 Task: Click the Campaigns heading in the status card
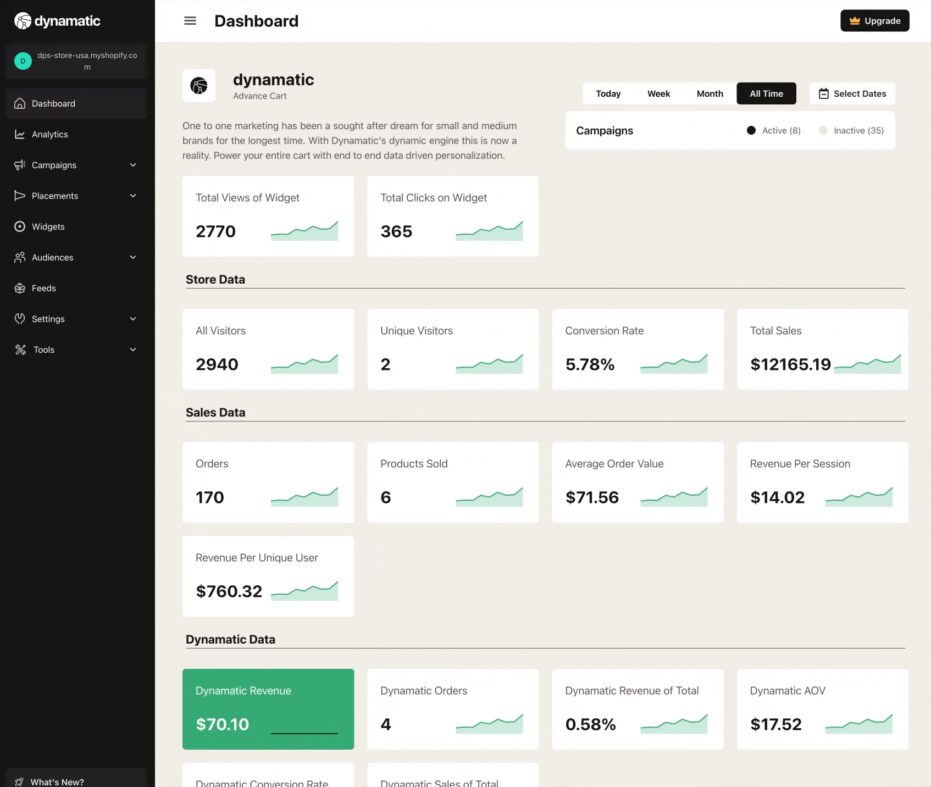[605, 130]
